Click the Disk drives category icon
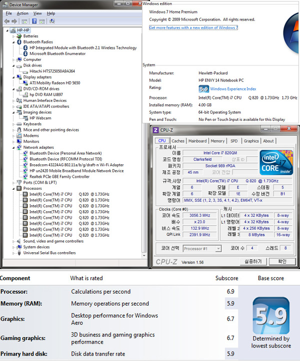Image resolution: width=300 pixels, height=362 pixels. pyautogui.click(x=19, y=65)
